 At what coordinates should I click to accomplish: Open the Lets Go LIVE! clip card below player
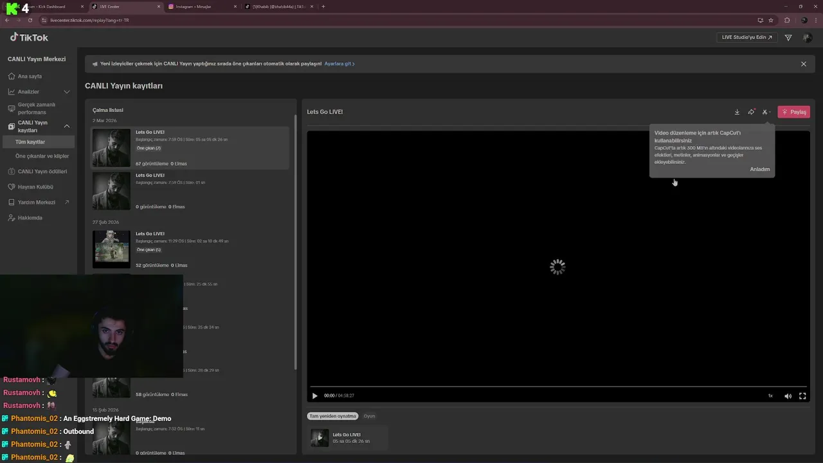(348, 438)
